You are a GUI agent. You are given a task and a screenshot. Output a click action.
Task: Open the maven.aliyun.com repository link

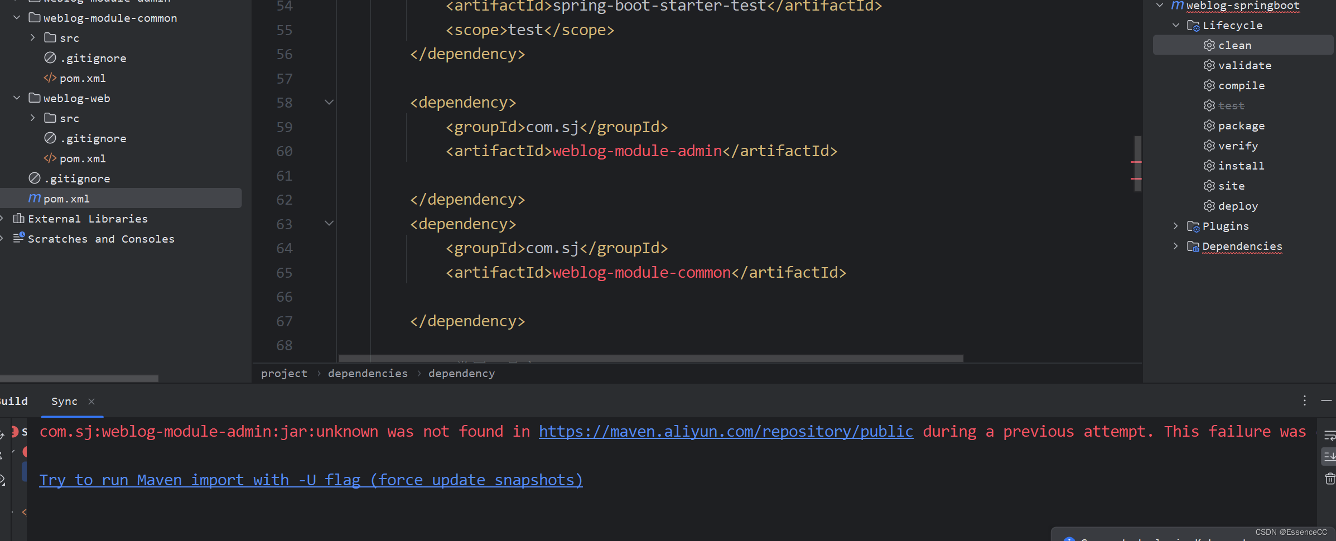725,431
